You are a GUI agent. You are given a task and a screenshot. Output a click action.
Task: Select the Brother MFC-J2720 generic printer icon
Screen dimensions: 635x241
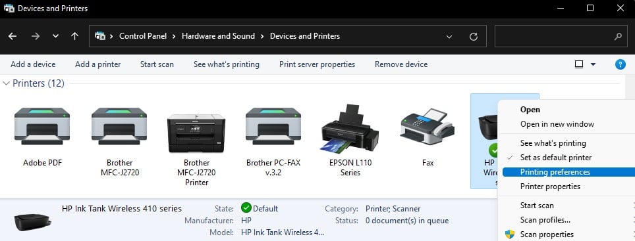[x=119, y=126]
